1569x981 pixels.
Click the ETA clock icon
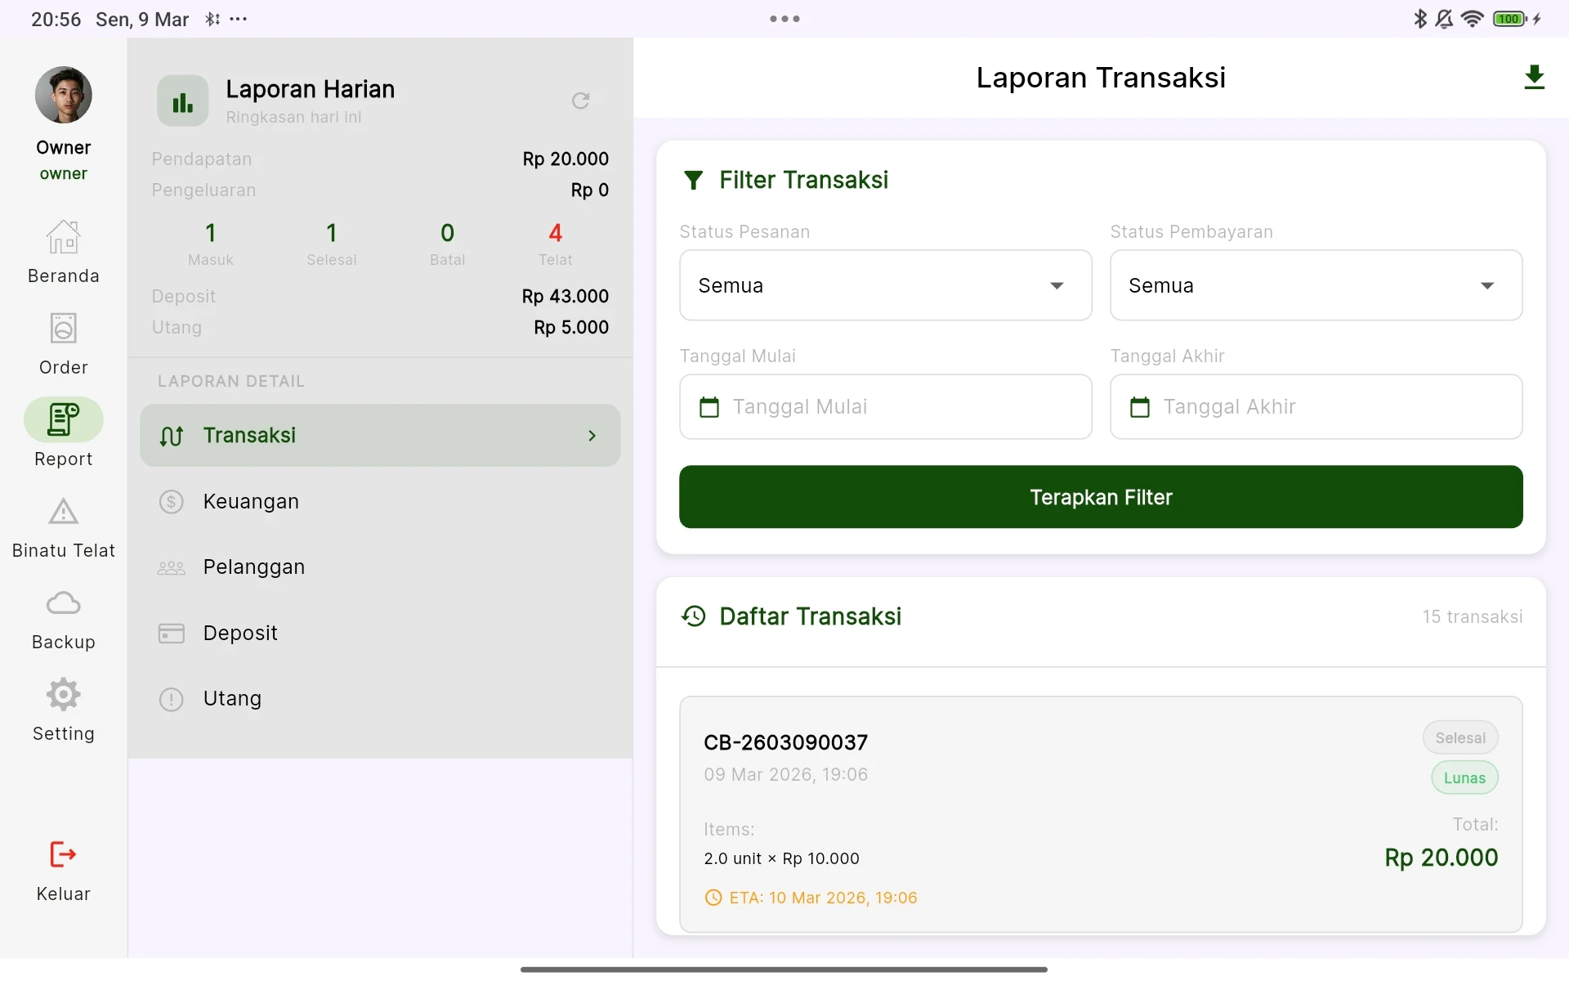[713, 898]
